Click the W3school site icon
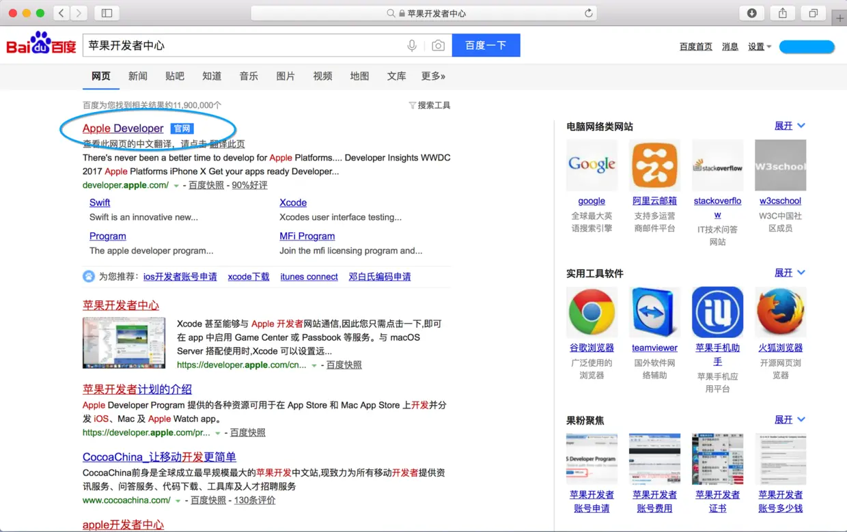Viewport: 847px width, 532px height. pyautogui.click(x=780, y=165)
